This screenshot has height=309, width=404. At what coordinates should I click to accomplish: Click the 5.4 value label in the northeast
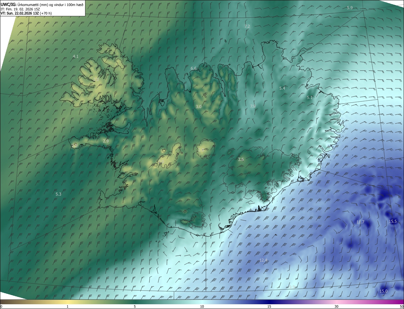(282, 88)
